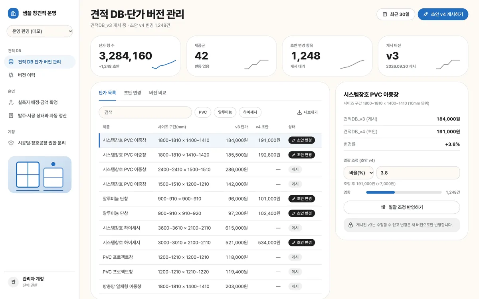Click the sparkline chart in 단가 행 수 card
This screenshot has width=479, height=299.
[x=164, y=65]
